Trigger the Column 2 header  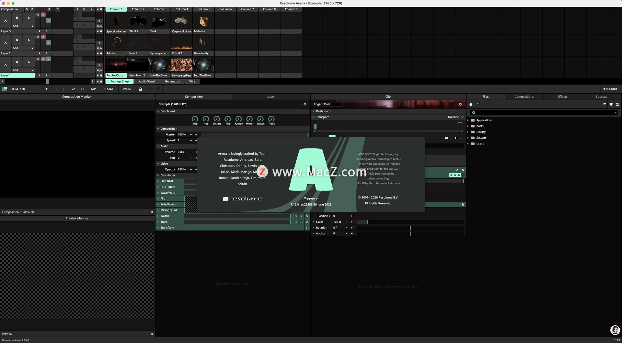pyautogui.click(x=138, y=9)
